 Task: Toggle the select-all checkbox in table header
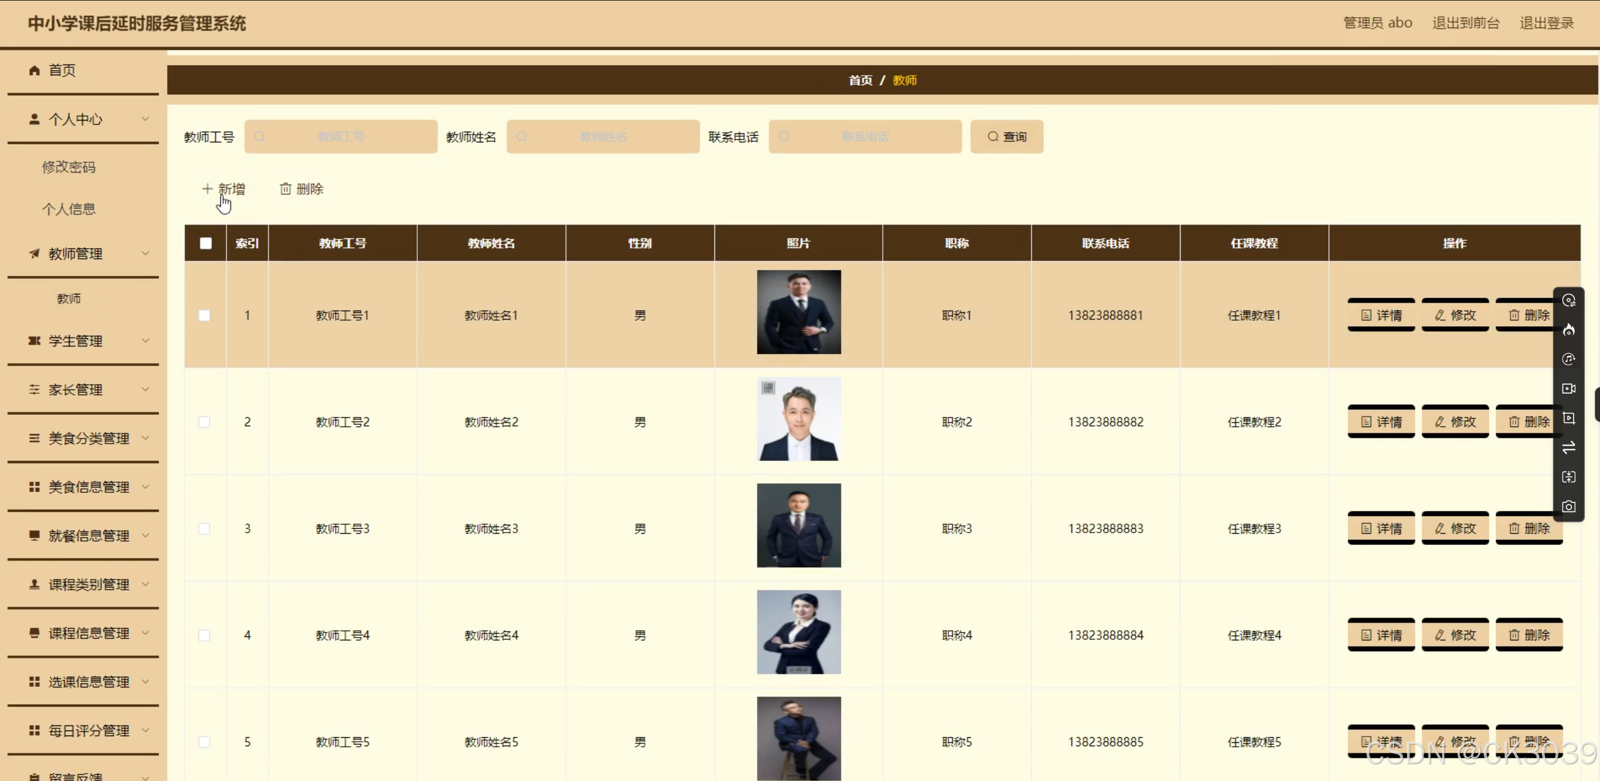coord(206,243)
